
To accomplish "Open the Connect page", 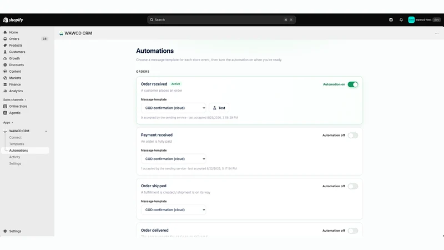I will pyautogui.click(x=16, y=137).
